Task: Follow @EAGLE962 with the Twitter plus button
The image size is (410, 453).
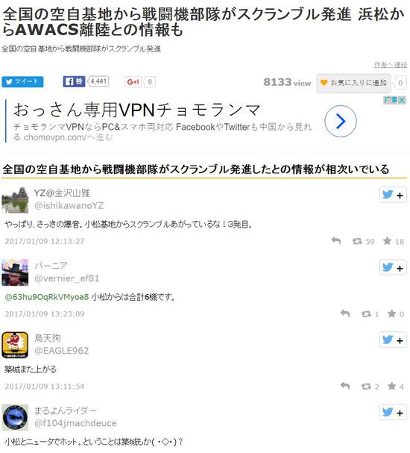Action: pyautogui.click(x=393, y=340)
